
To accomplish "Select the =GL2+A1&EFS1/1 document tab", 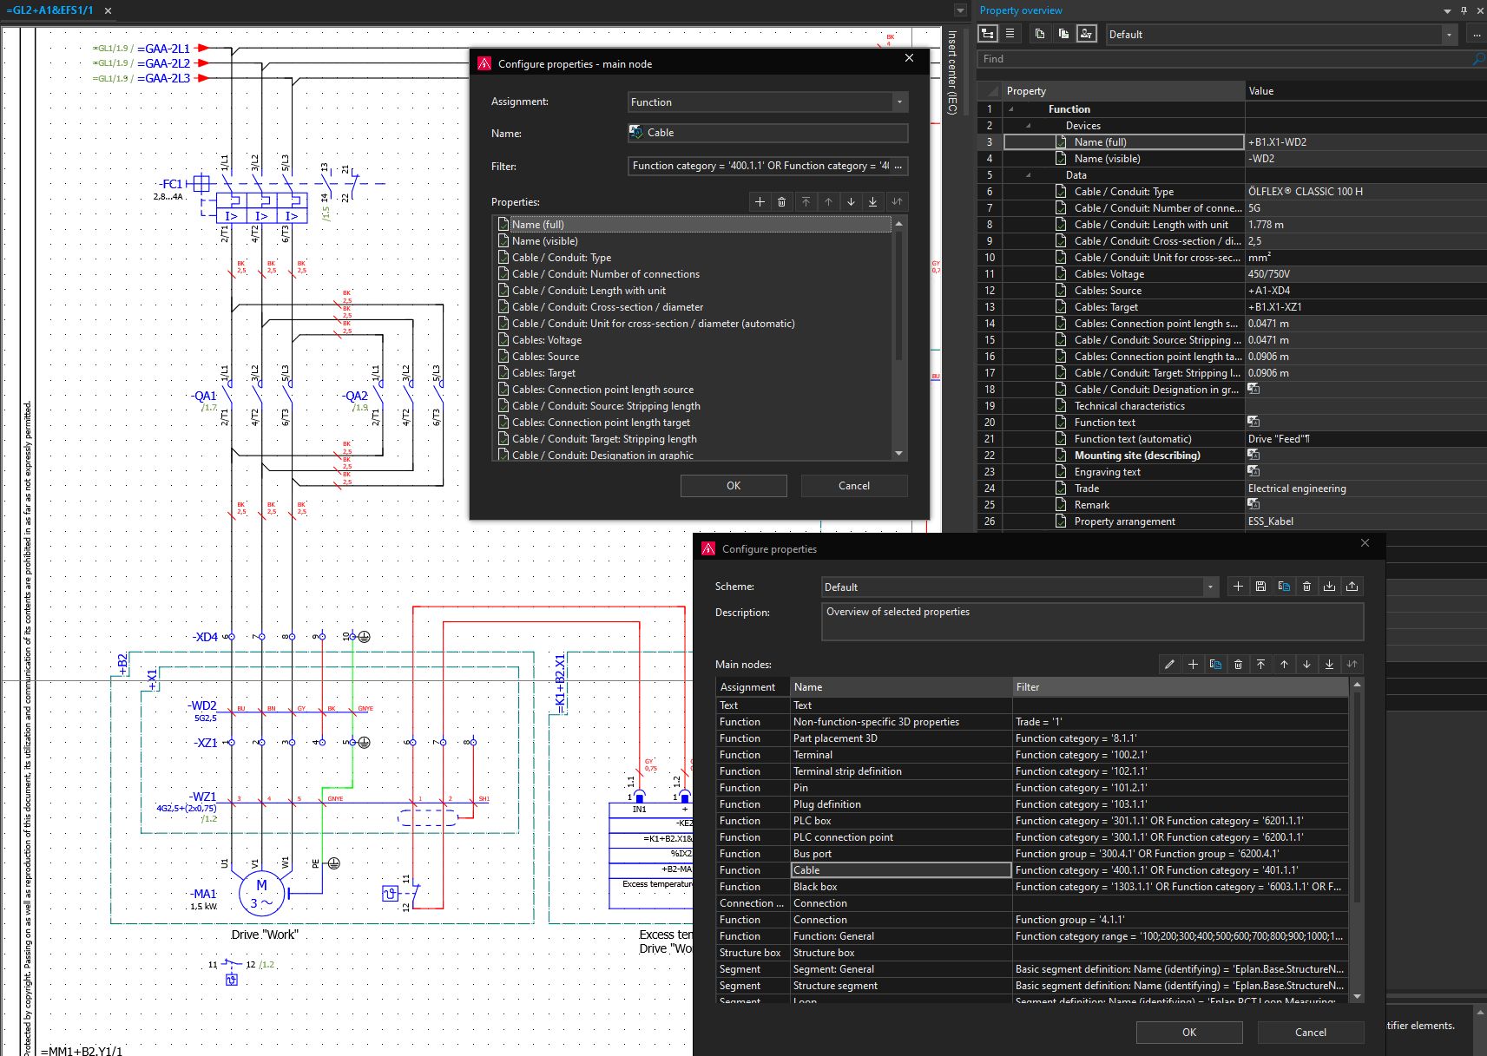I will coord(50,10).
